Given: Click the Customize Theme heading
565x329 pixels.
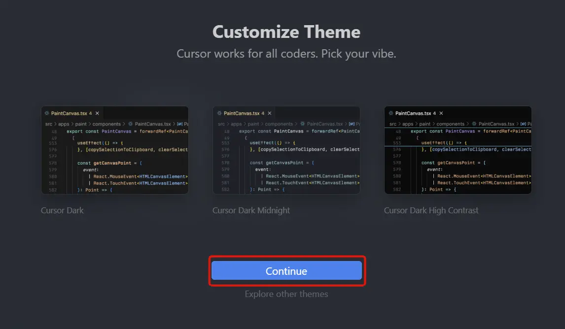Looking at the screenshot, I should pos(286,32).
